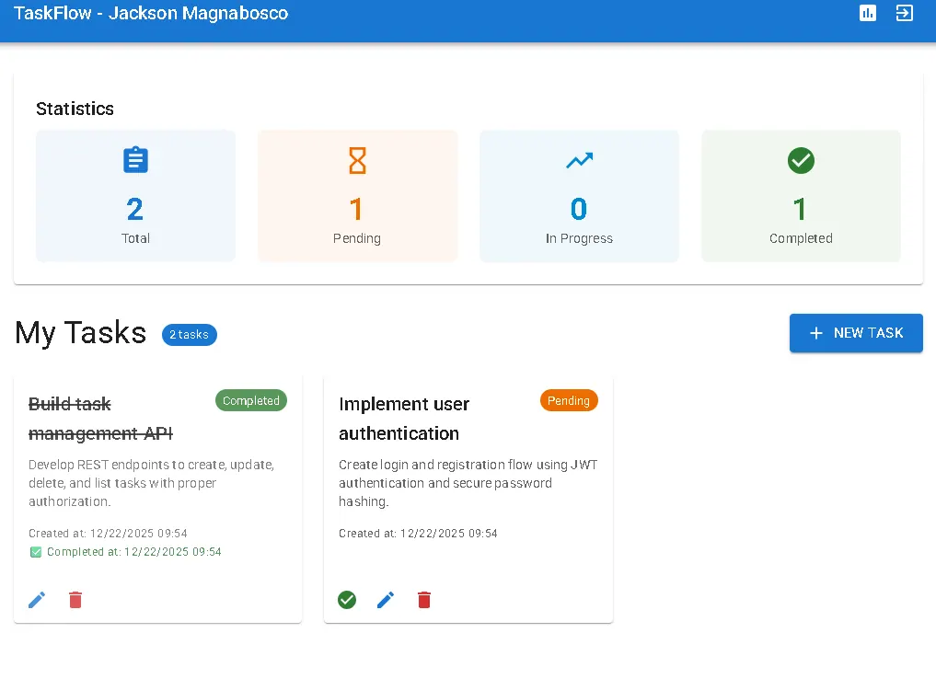Create a new task with NEW TASK button
This screenshot has height=679, width=936.
[x=856, y=333]
